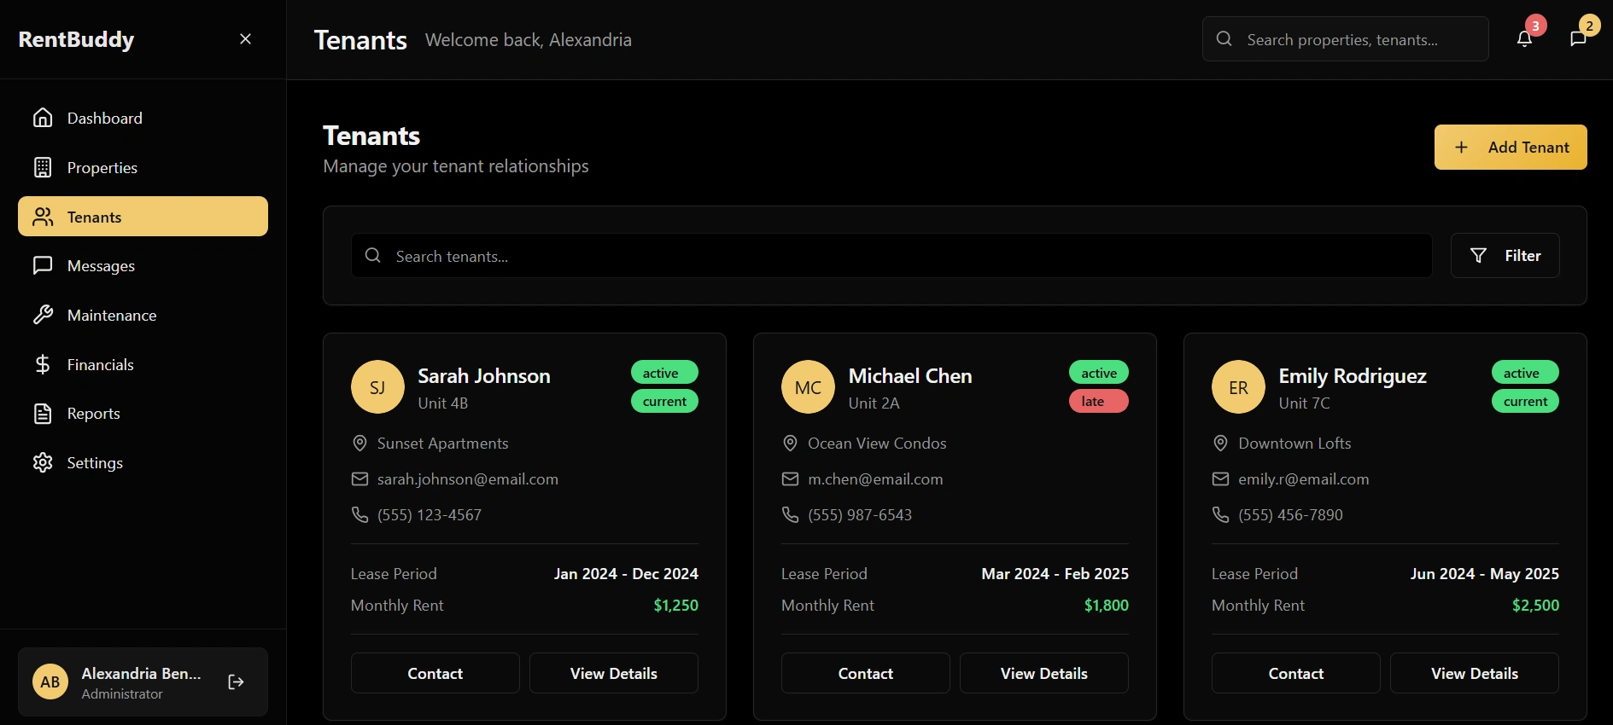Collapse the sidebar with the X icon
This screenshot has height=725, width=1613.
tap(245, 39)
